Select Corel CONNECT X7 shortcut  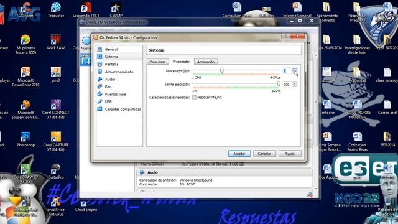point(56,110)
